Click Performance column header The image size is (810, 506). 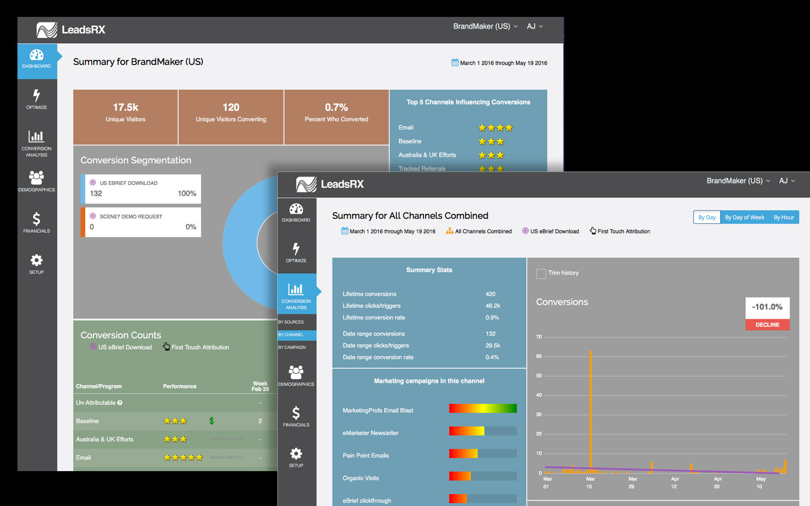click(179, 386)
